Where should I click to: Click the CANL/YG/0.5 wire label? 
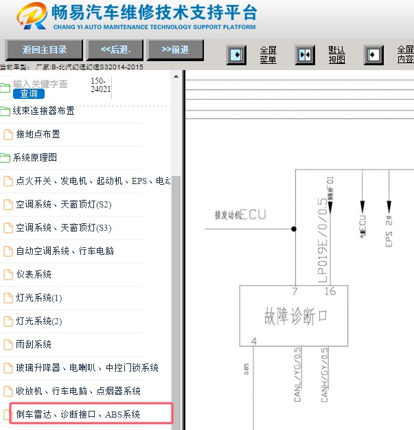pos(297,375)
